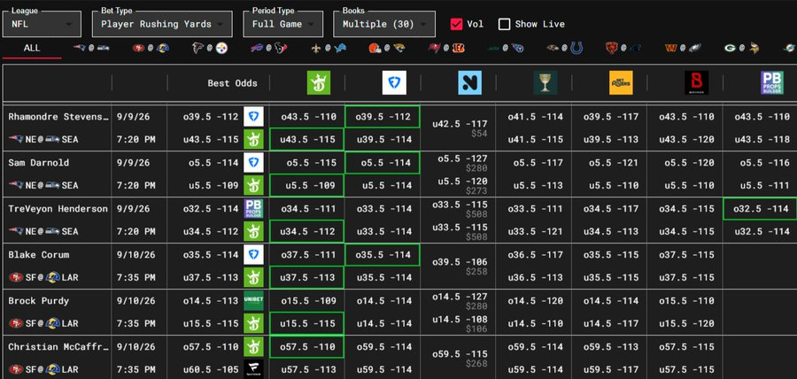
Task: Click DraftKings o15.5 -109 Purdy odds cell
Action: (307, 301)
